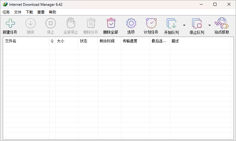Minimize the Internet Download Manager window
Image resolution: width=236 pixels, height=141 pixels.
tap(201, 4)
